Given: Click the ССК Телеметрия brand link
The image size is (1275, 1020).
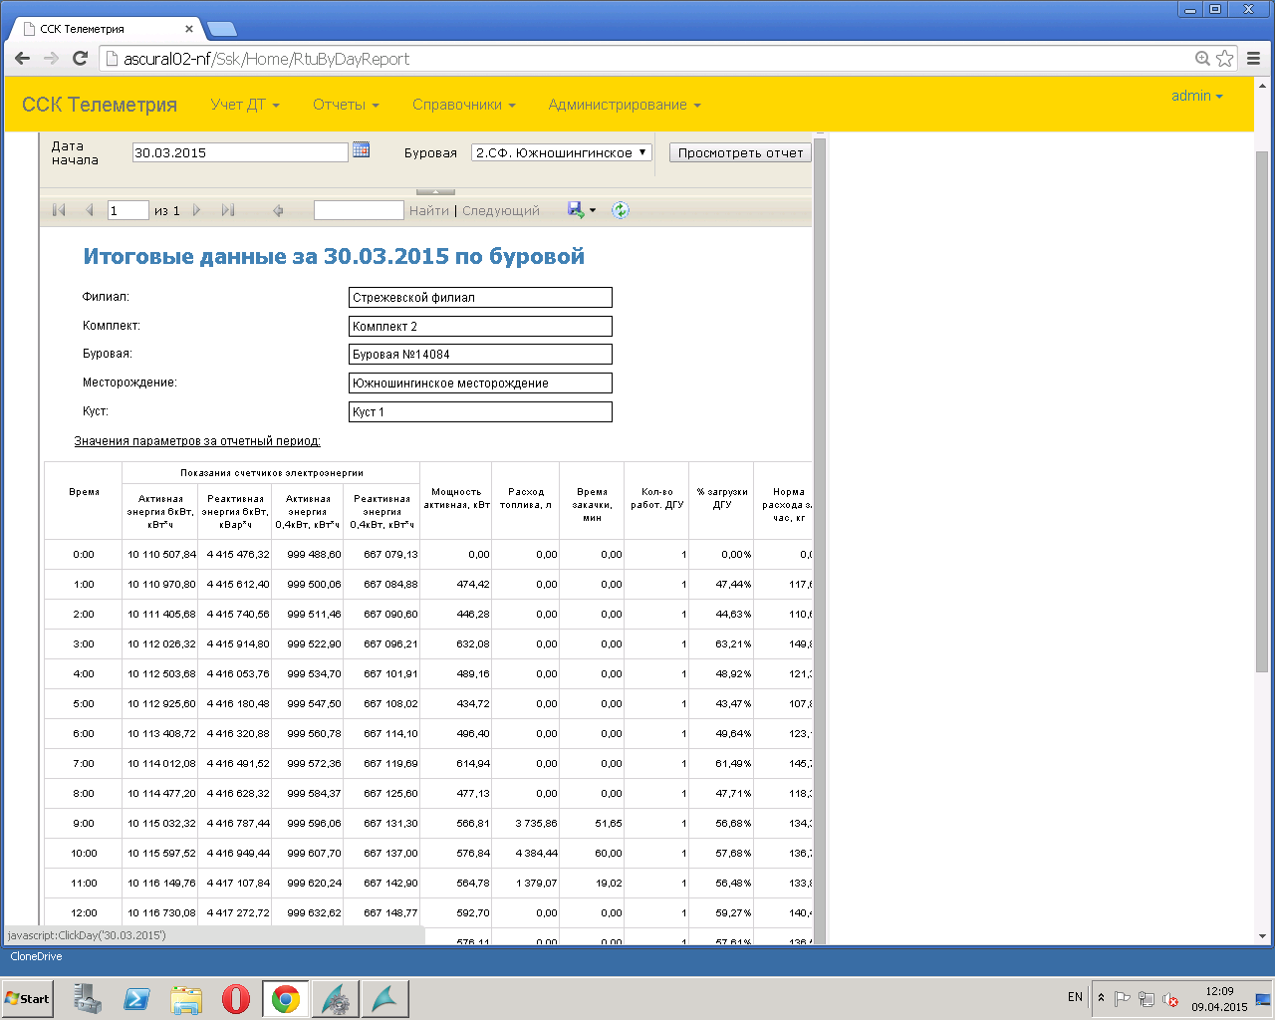Looking at the screenshot, I should (x=100, y=105).
